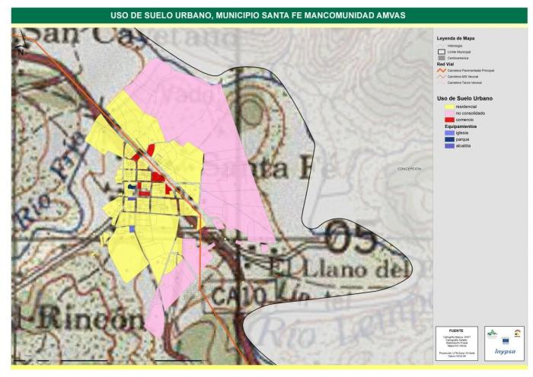Click the green leaf logo in the logo box
Image resolution: width=533 pixels, height=377 pixels.
pos(492,332)
